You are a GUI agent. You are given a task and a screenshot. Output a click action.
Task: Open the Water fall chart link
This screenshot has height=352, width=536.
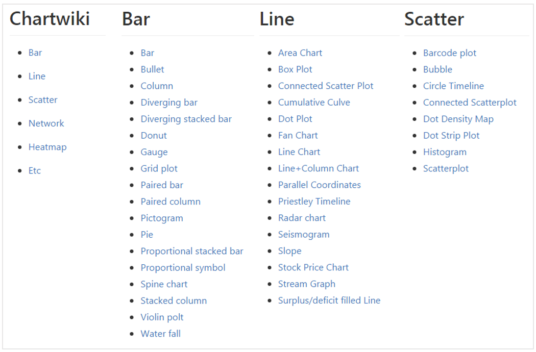click(160, 334)
